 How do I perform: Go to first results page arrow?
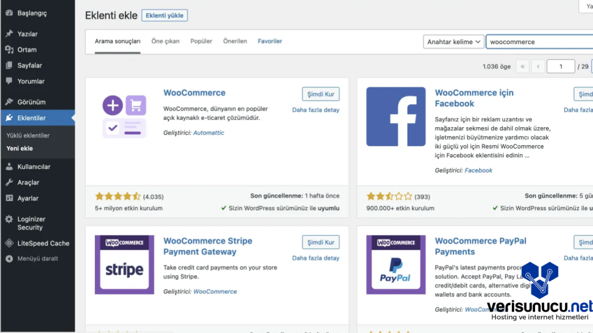[x=523, y=66]
